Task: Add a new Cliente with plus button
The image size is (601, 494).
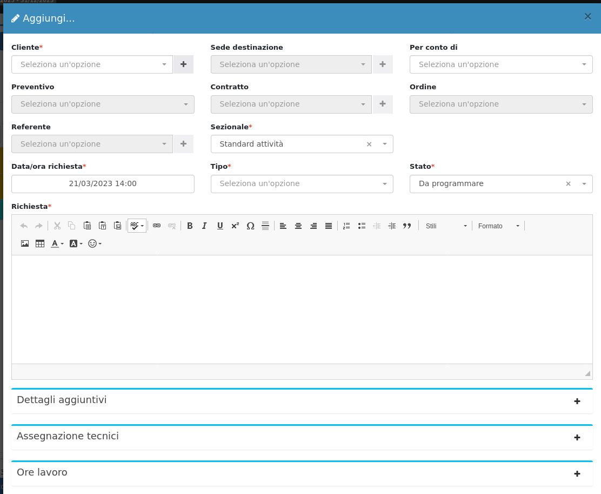Action: point(183,64)
